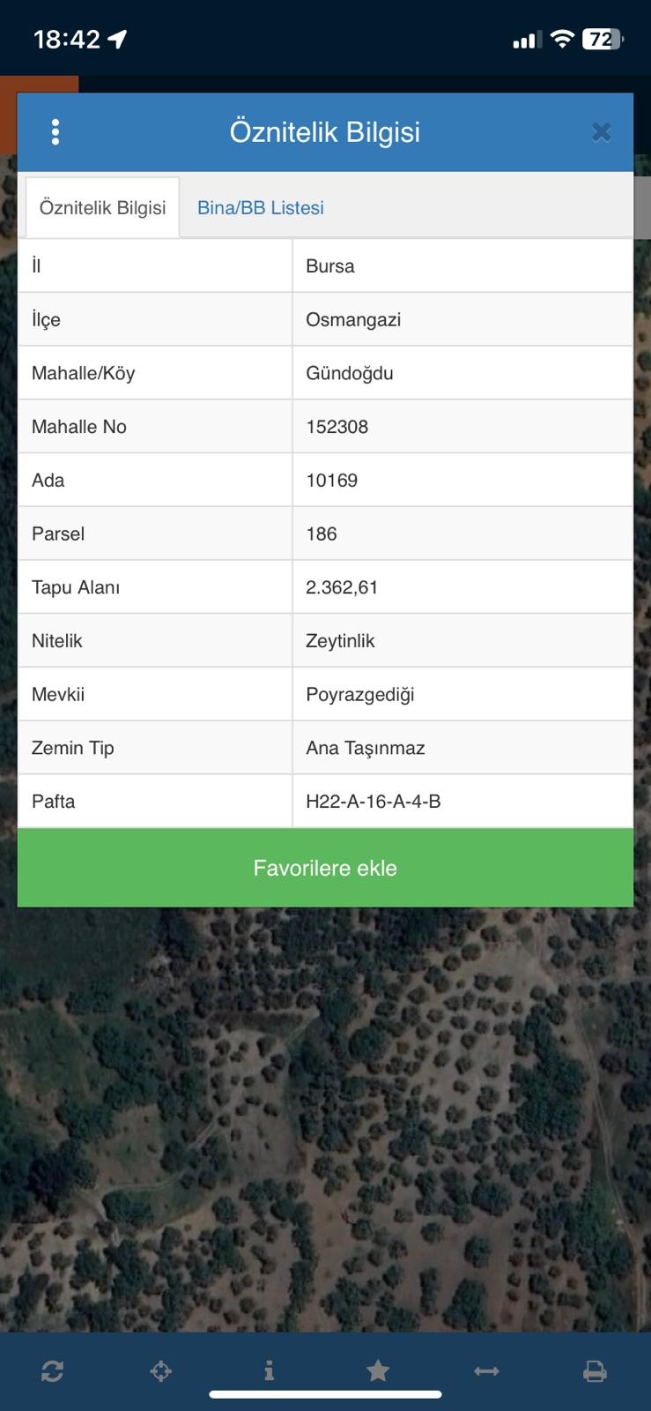Tap the Pafta value H22-A-16-A-4-B

(x=374, y=802)
